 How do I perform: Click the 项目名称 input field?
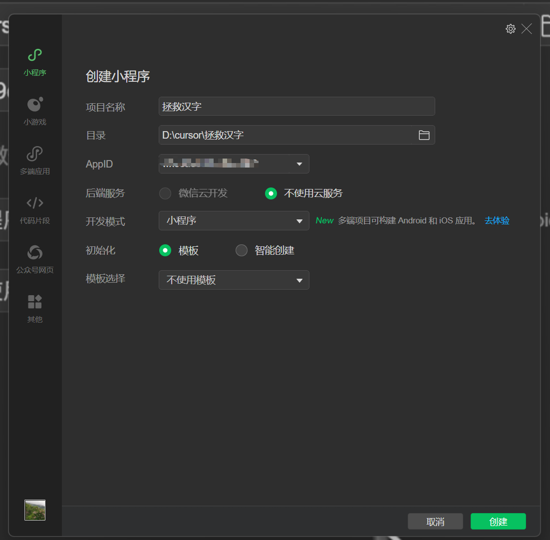[296, 106]
